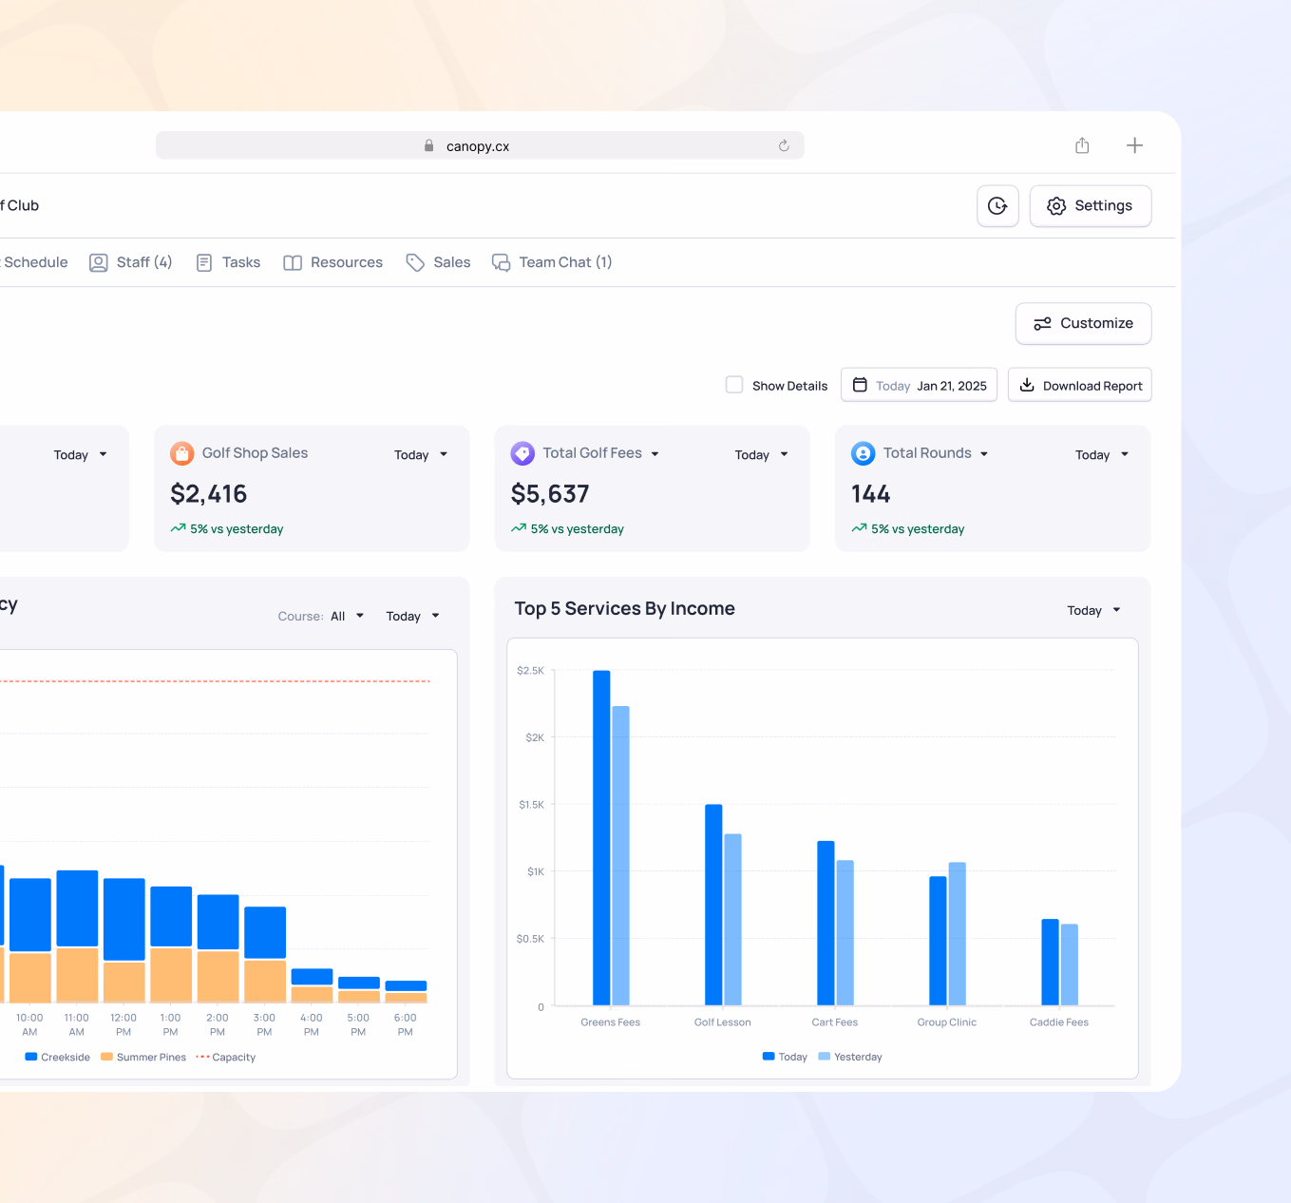Open Top 5 Services Today dropdown
The image size is (1291, 1203).
(x=1094, y=611)
